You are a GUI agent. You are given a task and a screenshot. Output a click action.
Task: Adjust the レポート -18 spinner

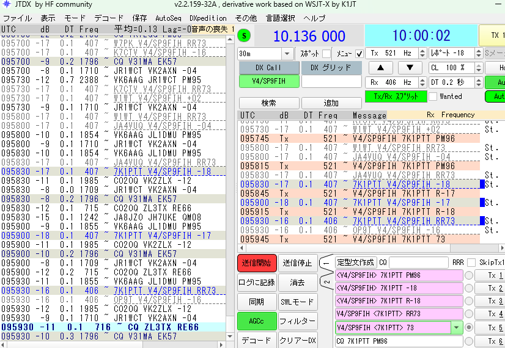tap(479, 53)
